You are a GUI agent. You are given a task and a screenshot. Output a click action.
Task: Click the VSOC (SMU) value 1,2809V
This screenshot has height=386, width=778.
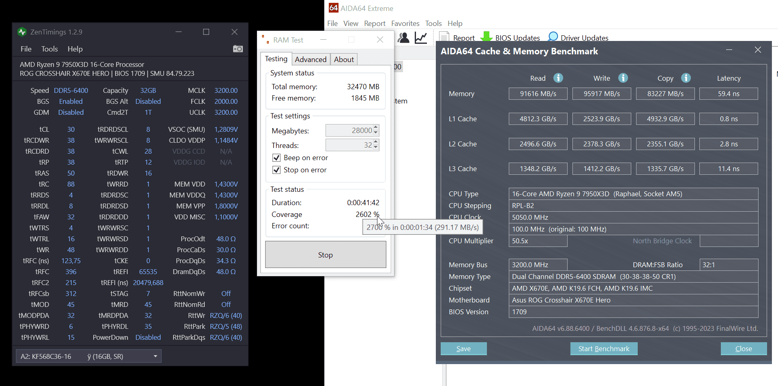(x=226, y=129)
